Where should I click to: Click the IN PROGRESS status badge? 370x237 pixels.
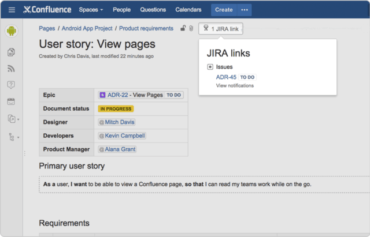tap(116, 109)
